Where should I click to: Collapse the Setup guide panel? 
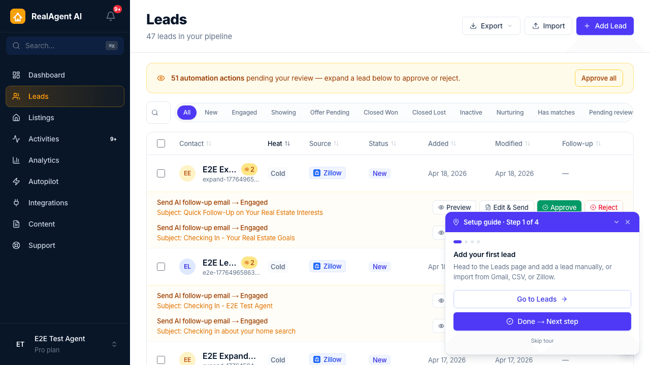616,222
